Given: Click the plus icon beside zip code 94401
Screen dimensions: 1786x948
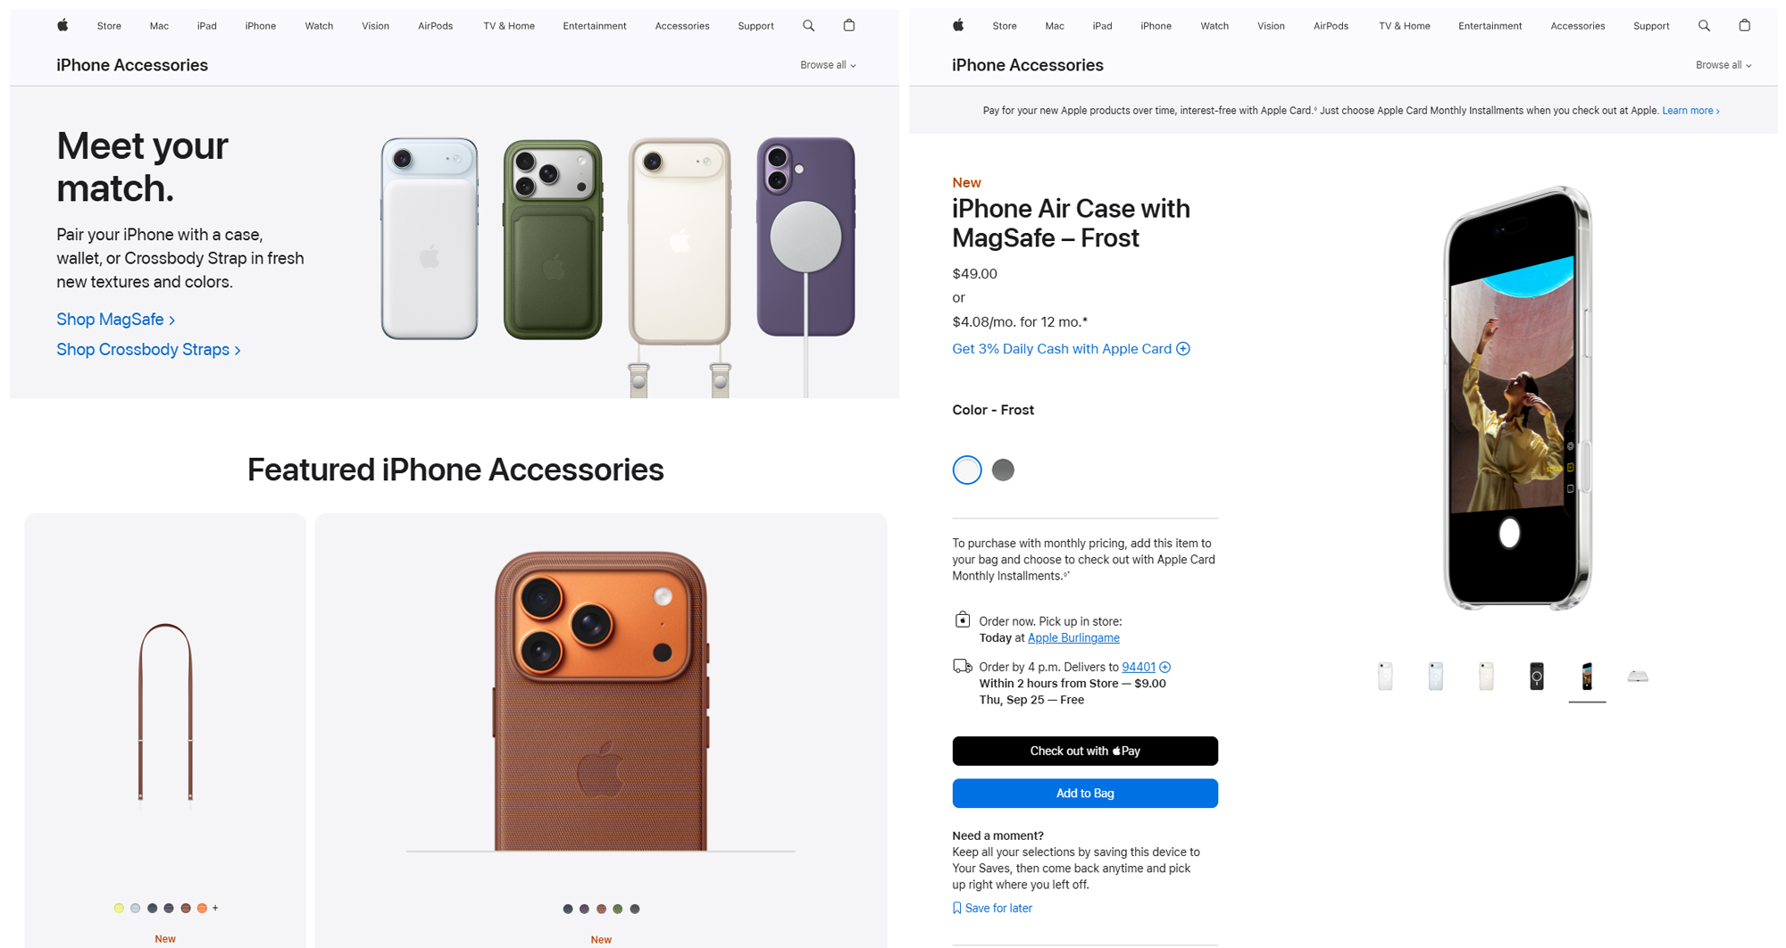Looking at the screenshot, I should pyautogui.click(x=1165, y=667).
